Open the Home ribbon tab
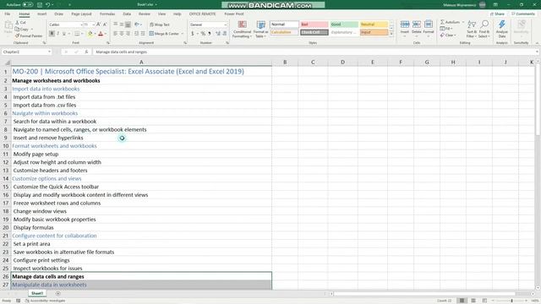The width and height of the screenshot is (541, 304). point(25,14)
